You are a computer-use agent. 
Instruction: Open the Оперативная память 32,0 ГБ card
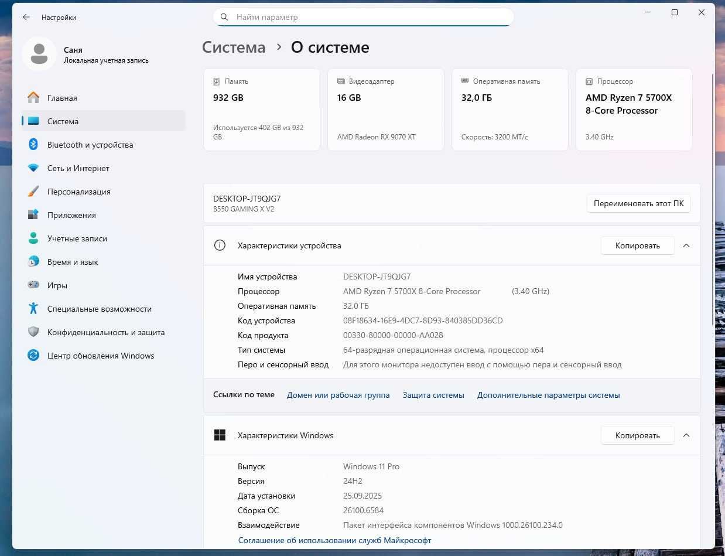coord(510,110)
